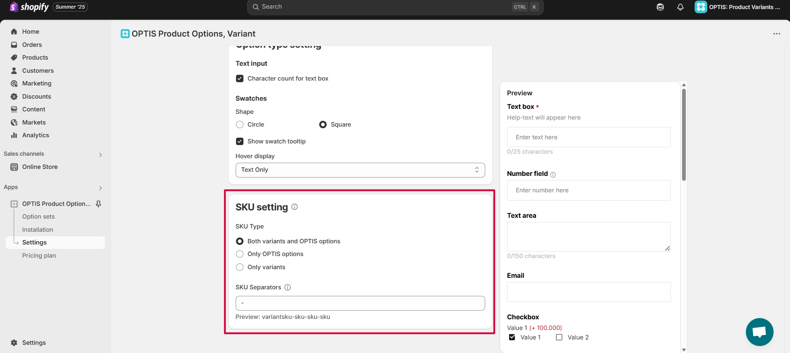
Task: Click the Search bar
Action: [x=395, y=7]
